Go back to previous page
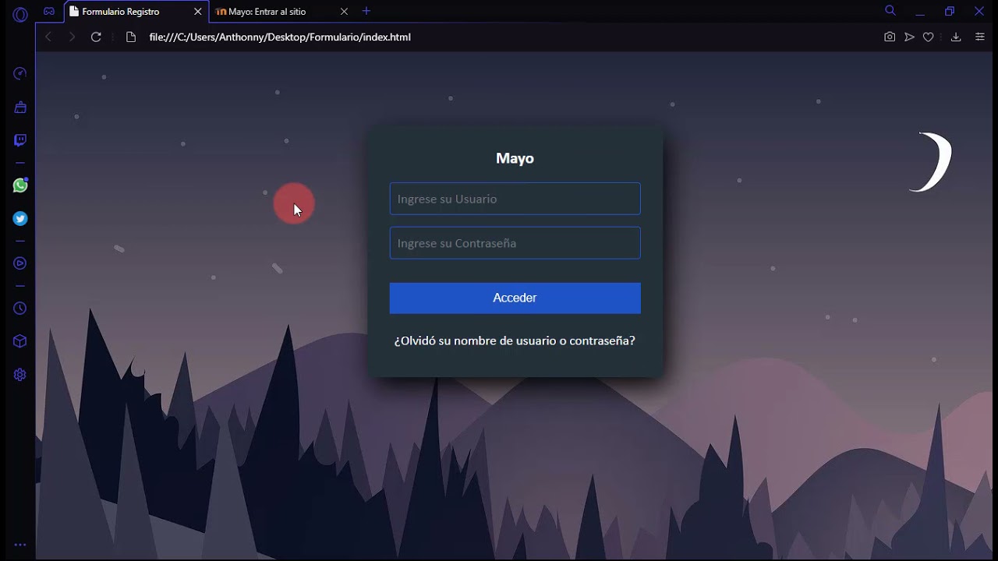The height and width of the screenshot is (561, 998). point(48,37)
